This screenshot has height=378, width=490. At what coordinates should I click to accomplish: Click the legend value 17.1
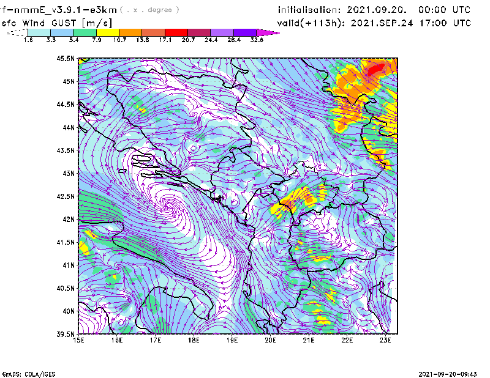[x=165, y=40]
